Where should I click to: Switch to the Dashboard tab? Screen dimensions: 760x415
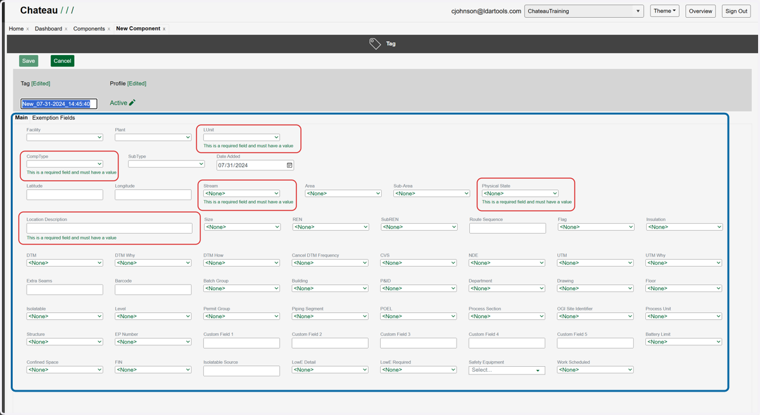pos(48,29)
